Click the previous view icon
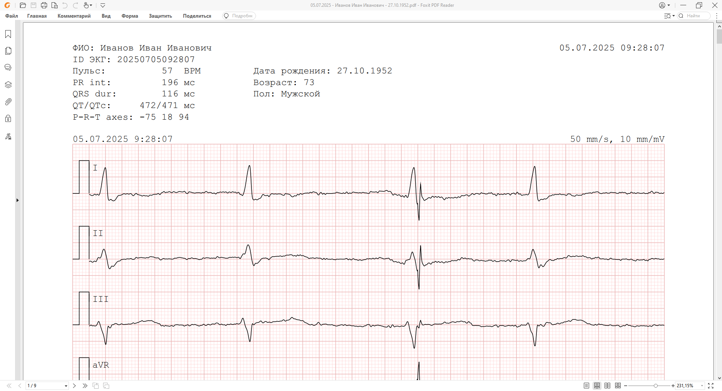The image size is (722, 391). pyautogui.click(x=96, y=386)
